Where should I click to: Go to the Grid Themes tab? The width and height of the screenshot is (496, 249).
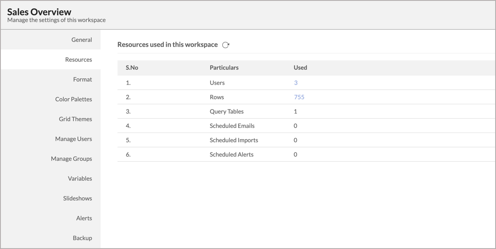click(x=75, y=119)
